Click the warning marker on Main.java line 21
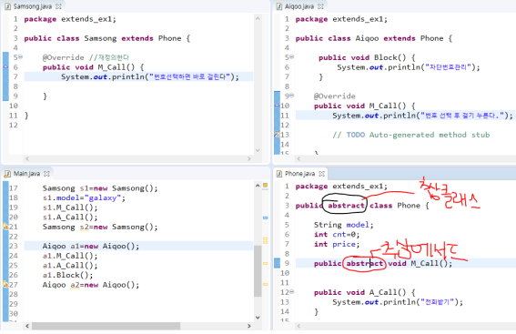 [x=5, y=226]
